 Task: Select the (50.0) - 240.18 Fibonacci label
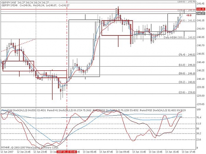click(187, 73)
